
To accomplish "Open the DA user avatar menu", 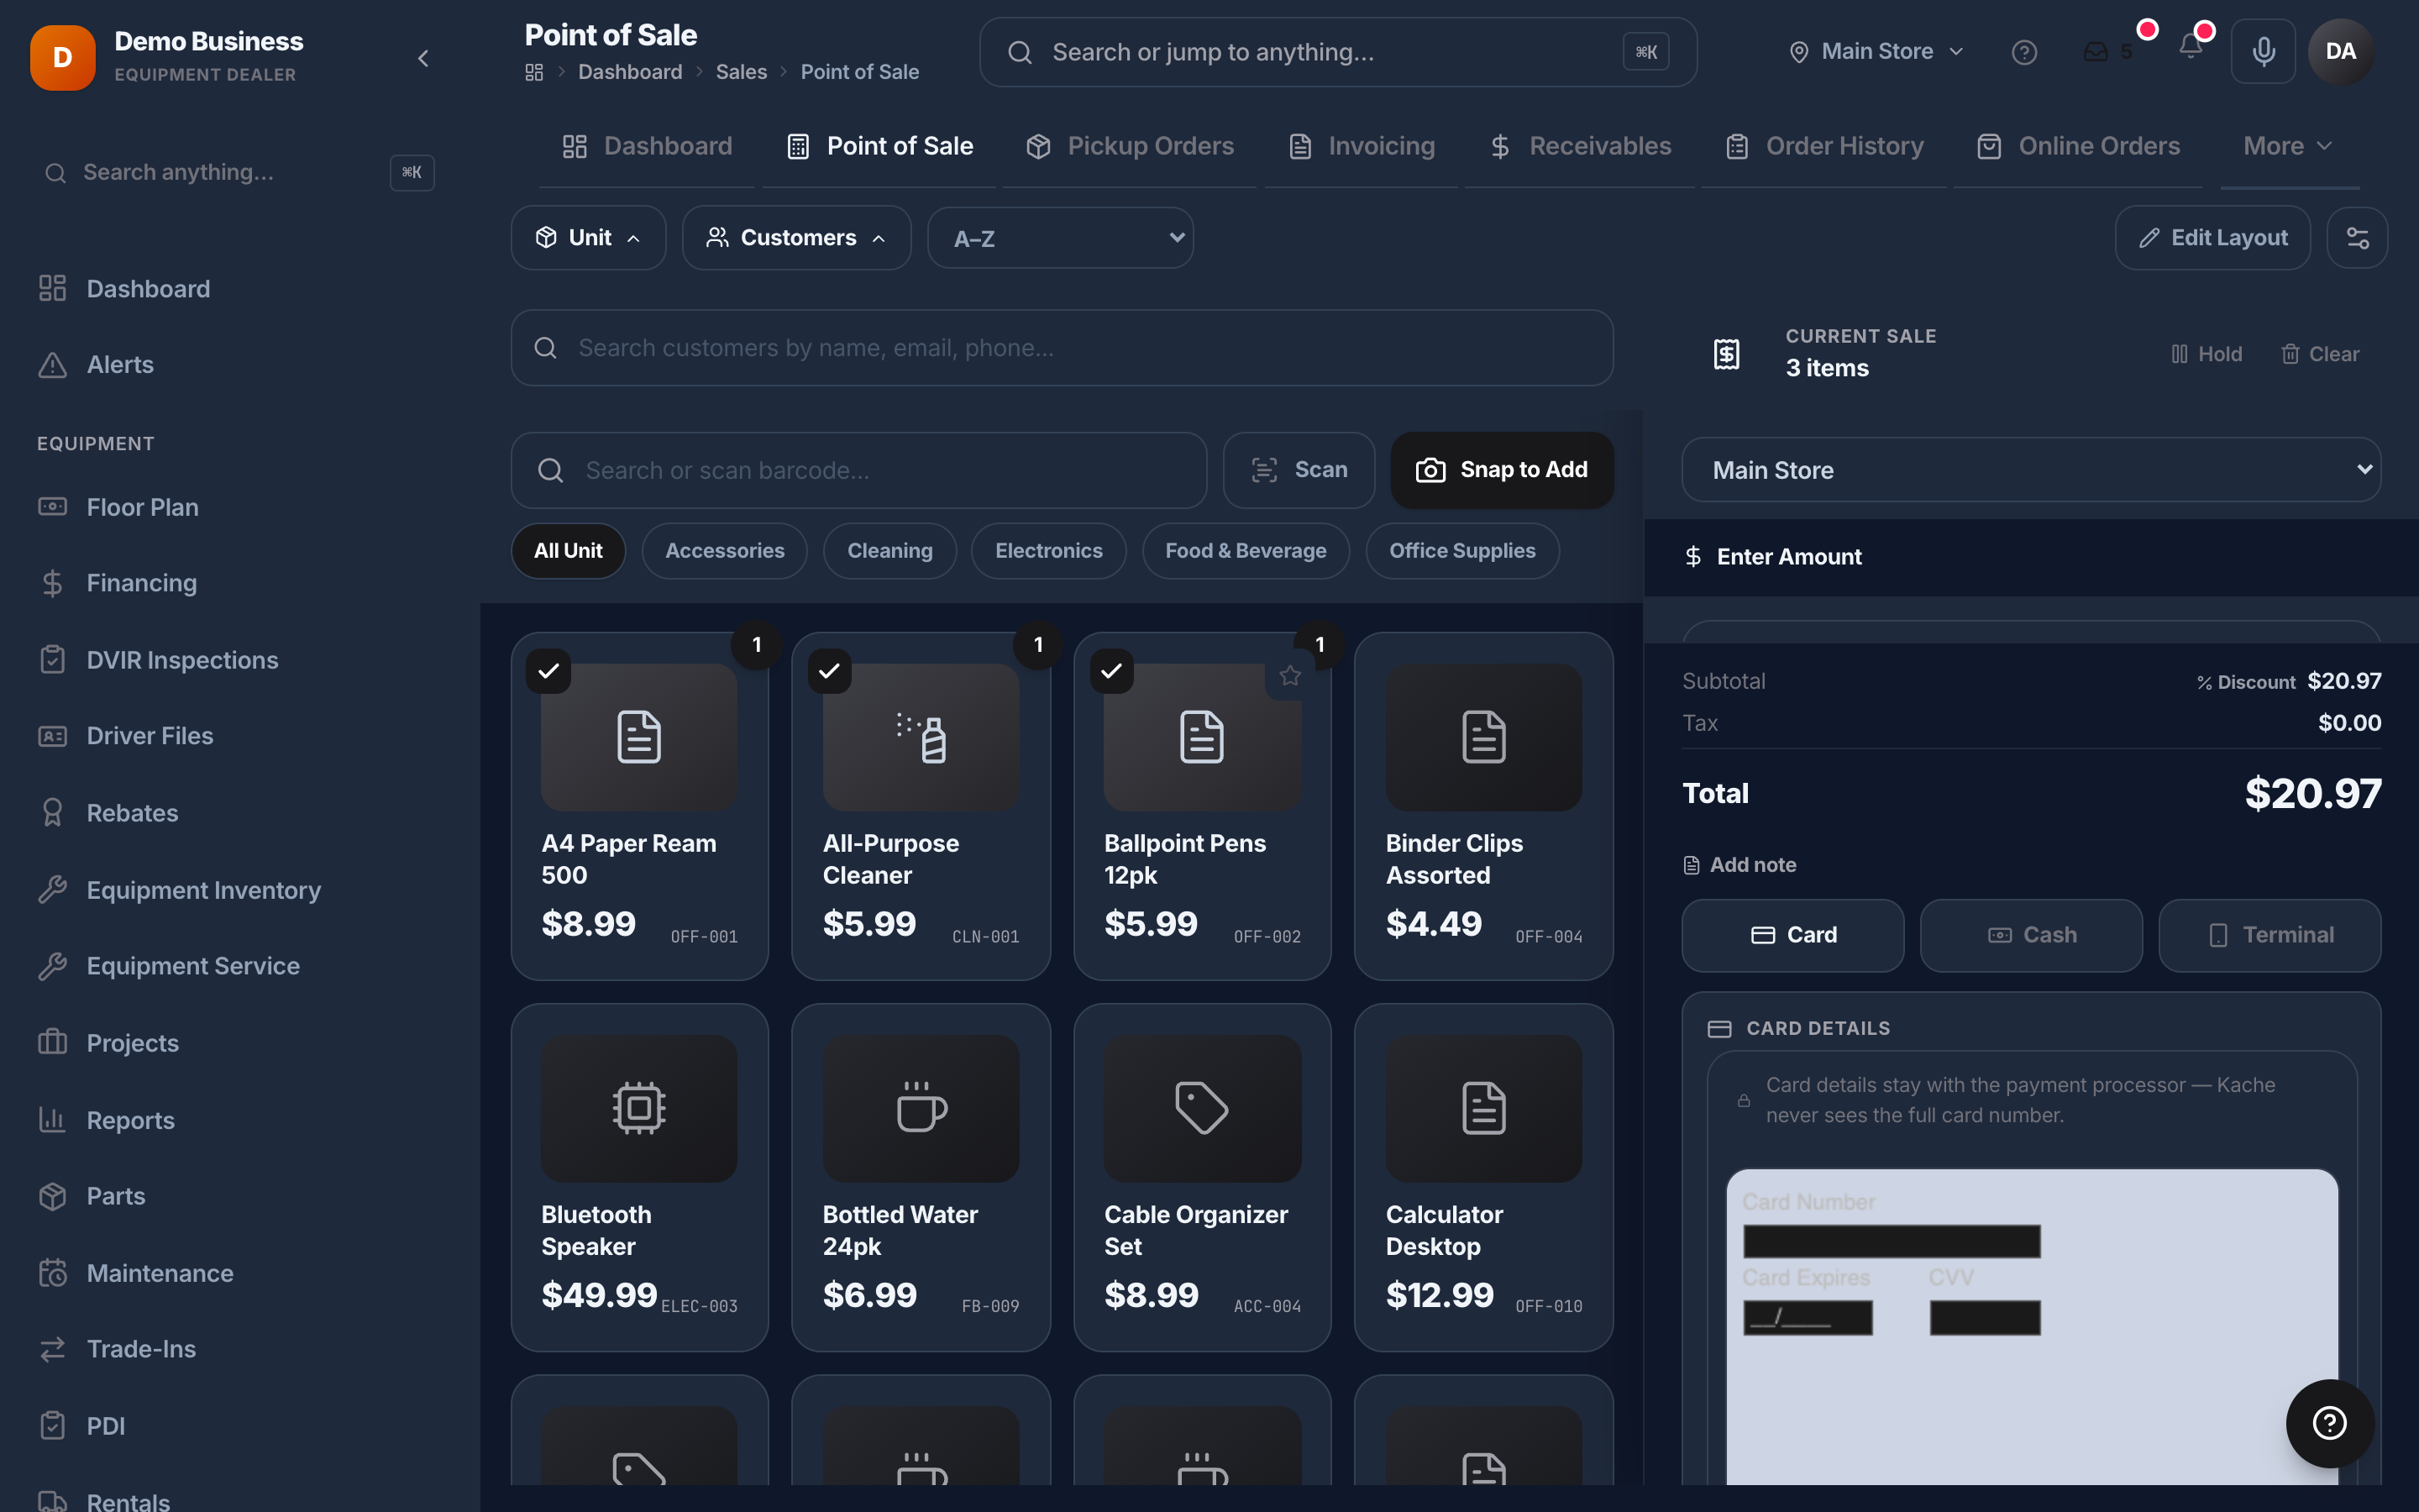I will pos(2340,51).
